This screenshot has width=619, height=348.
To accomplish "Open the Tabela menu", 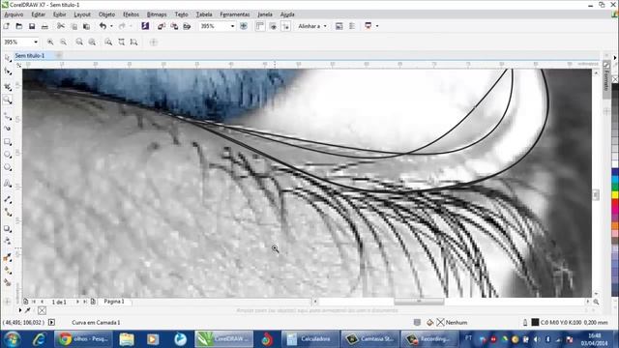I will coord(204,14).
